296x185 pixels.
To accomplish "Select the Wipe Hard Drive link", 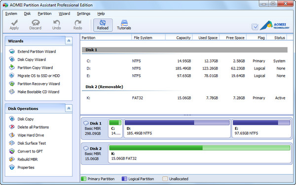I will click(x=31, y=135).
